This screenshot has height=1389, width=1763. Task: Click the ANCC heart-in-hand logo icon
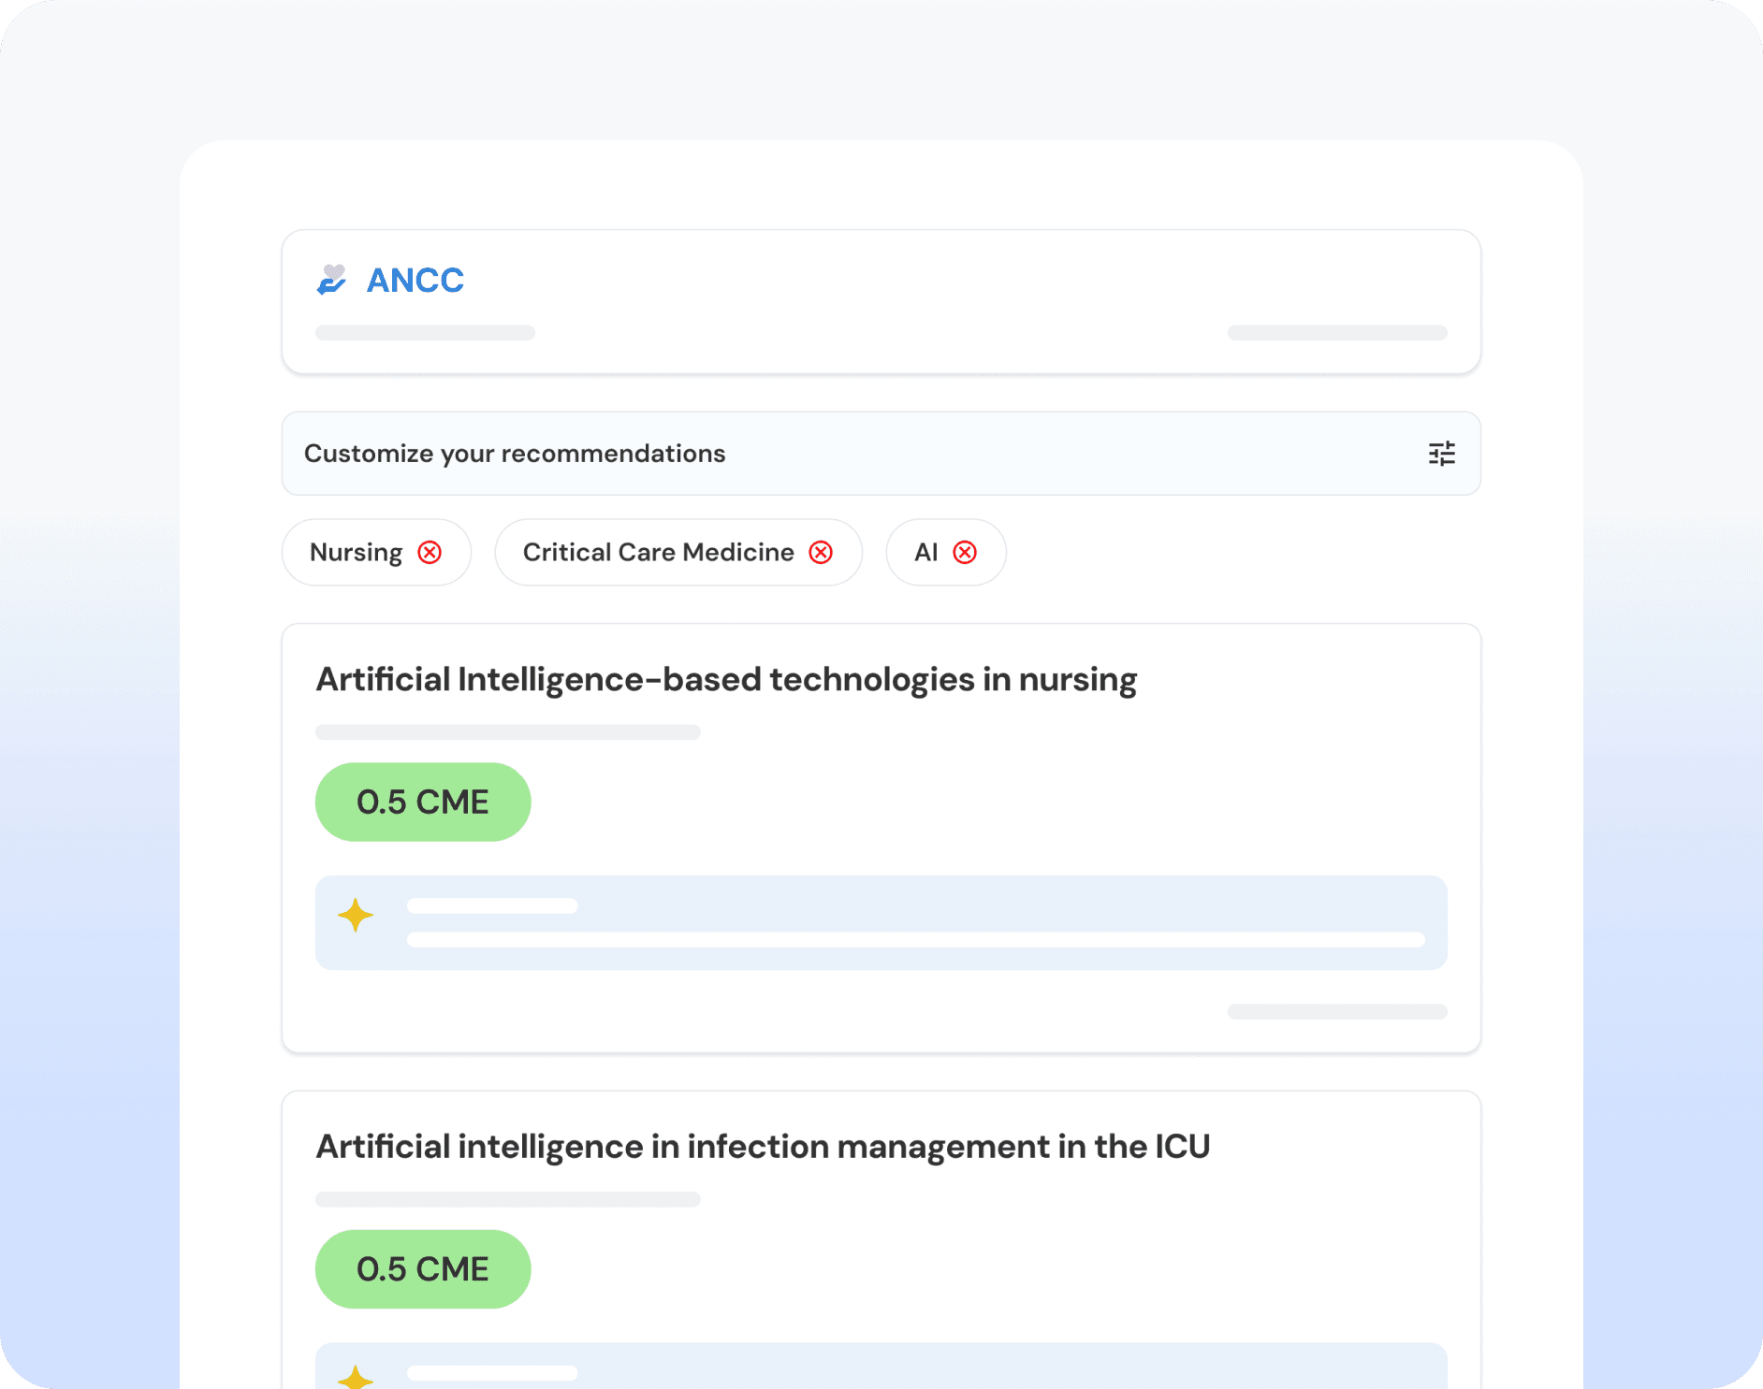pos(331,280)
